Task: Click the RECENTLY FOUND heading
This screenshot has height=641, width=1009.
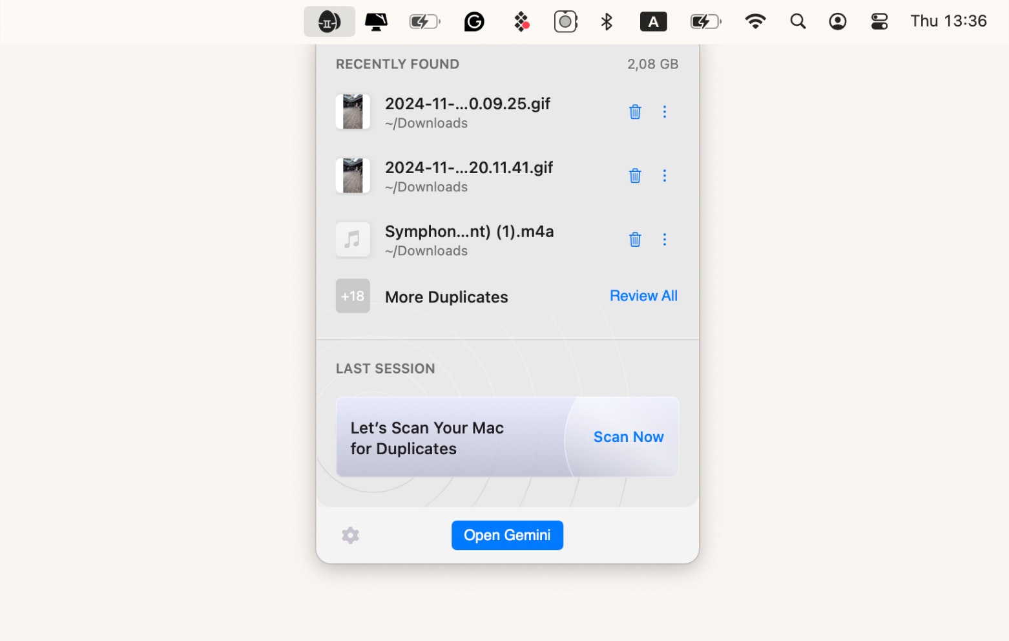Action: coord(397,64)
